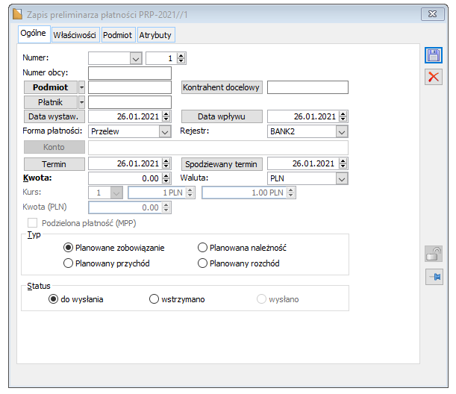This screenshot has height=394, width=456.
Task: Open the Rejestr BANK2 dropdown
Action: pyautogui.click(x=342, y=132)
